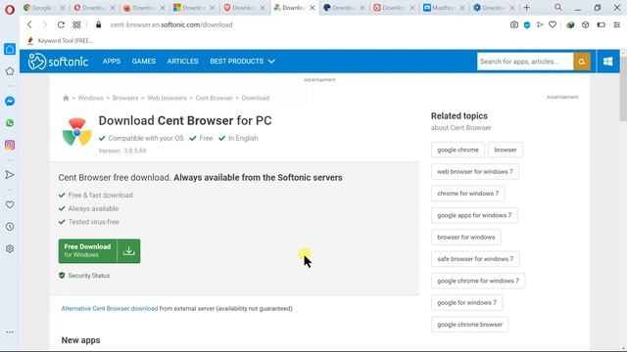Open Speed Dial start page grid
This screenshot has height=352, width=627.
coord(76,24)
